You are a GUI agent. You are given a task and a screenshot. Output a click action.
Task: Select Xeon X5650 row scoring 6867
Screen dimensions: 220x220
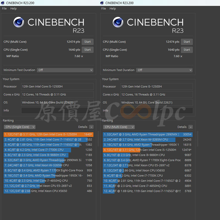pos(148,170)
